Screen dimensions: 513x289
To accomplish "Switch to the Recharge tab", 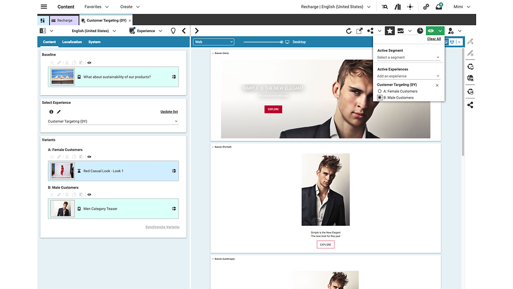I will point(64,20).
